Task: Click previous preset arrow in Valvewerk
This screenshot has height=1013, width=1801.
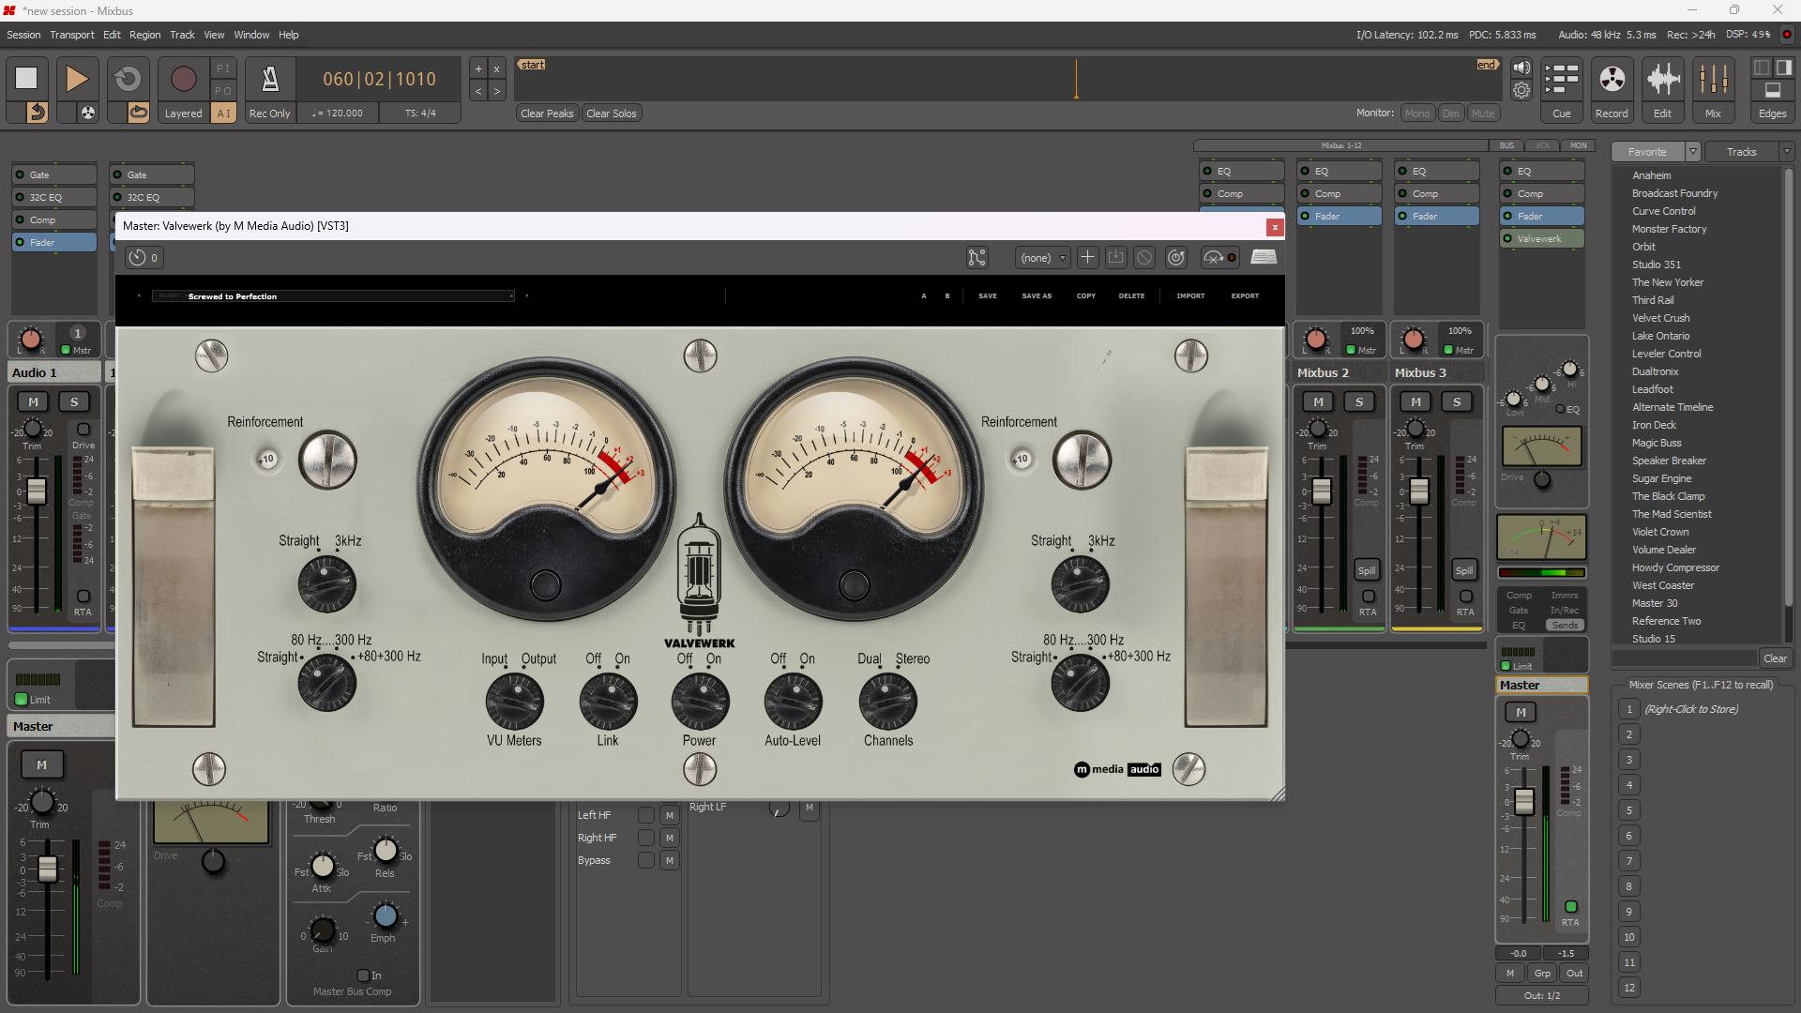Action: [139, 295]
